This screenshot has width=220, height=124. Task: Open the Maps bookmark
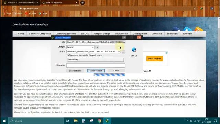43,14
